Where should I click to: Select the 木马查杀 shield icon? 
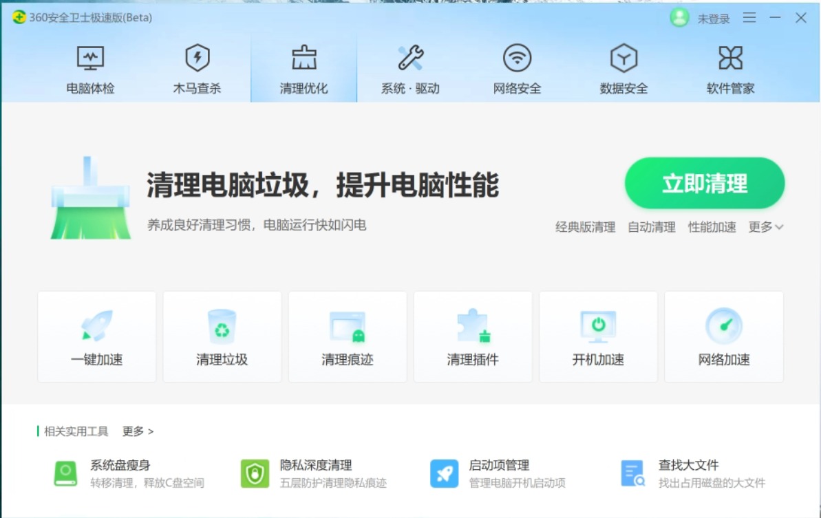198,58
